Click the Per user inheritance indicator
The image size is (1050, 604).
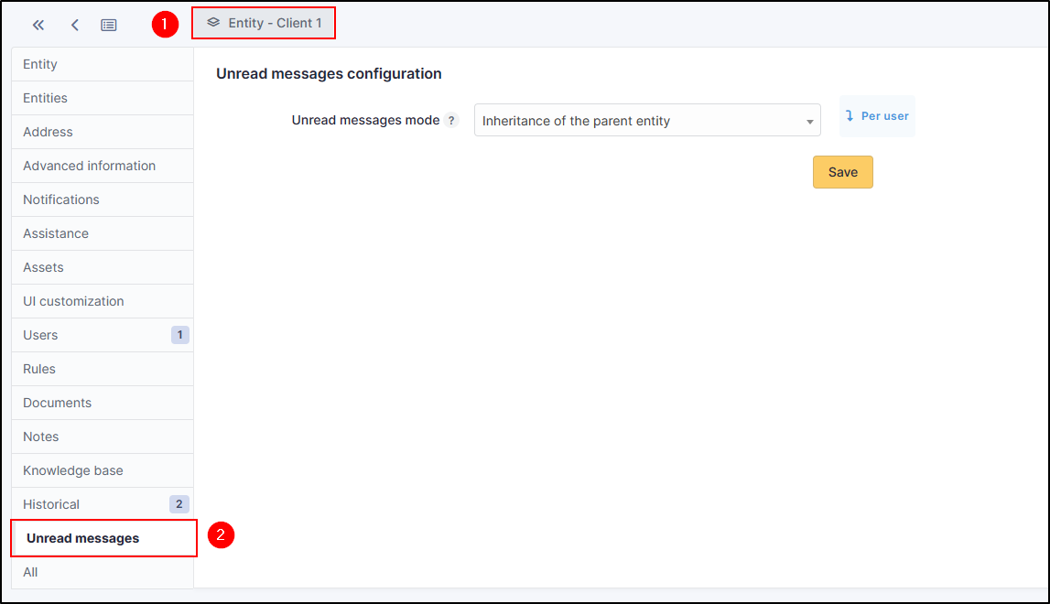(877, 116)
